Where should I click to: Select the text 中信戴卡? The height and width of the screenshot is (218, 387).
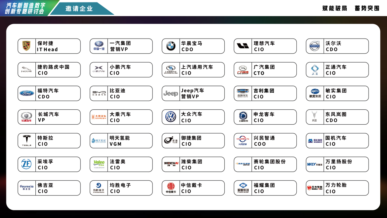coord(192,185)
